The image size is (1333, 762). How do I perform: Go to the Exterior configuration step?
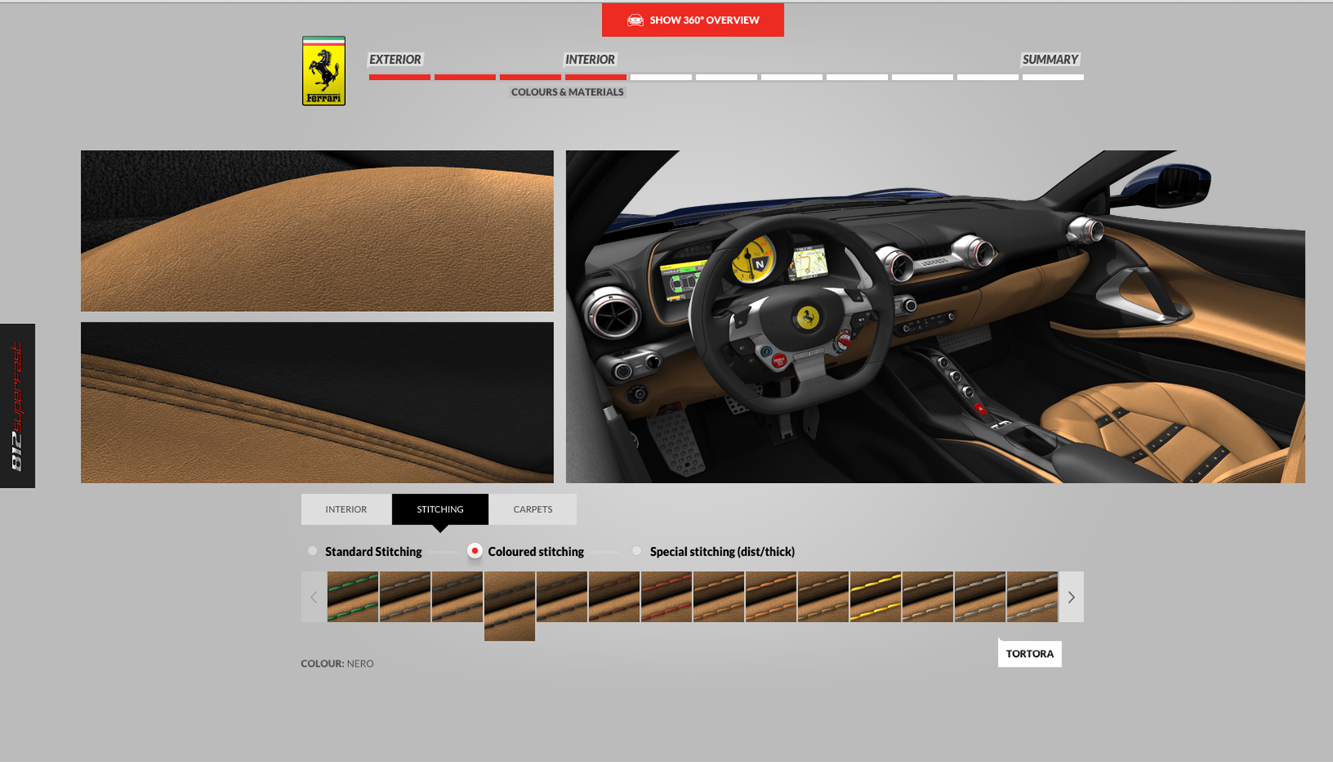tap(395, 60)
